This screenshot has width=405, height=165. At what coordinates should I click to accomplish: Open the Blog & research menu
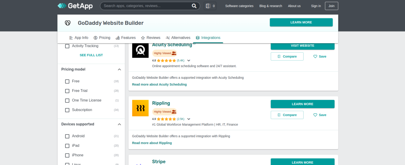[271, 6]
